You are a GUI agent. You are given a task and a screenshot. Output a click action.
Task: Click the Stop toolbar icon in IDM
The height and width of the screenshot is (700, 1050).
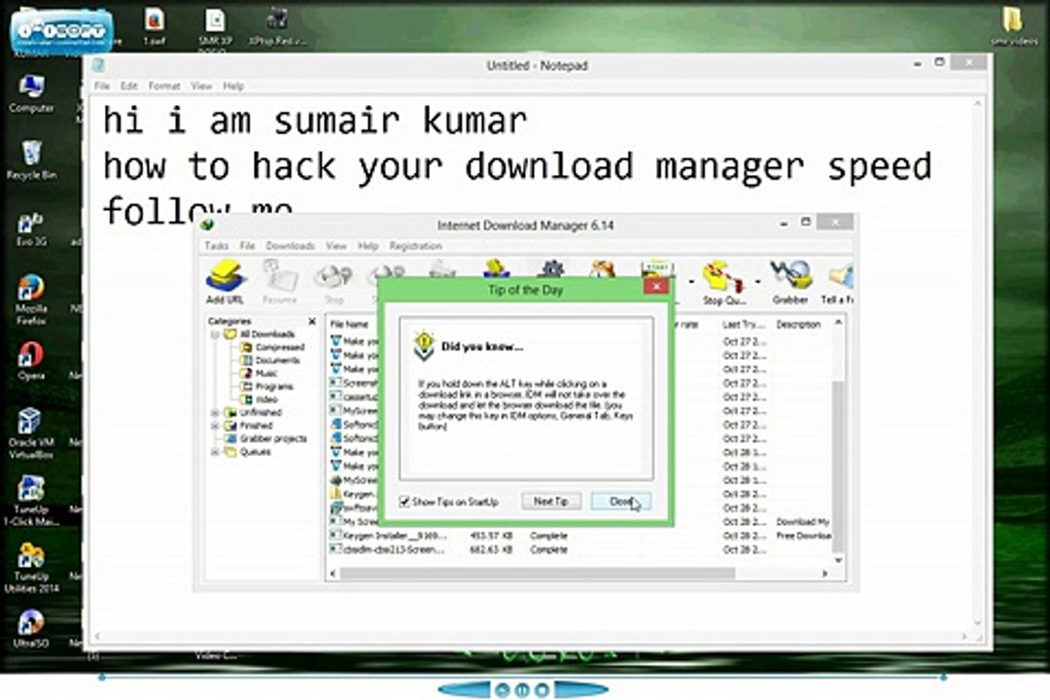pyautogui.click(x=333, y=283)
